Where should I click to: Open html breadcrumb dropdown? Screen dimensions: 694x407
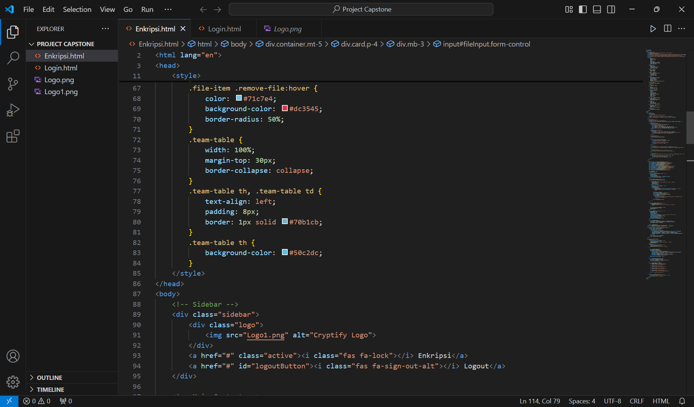click(x=200, y=44)
